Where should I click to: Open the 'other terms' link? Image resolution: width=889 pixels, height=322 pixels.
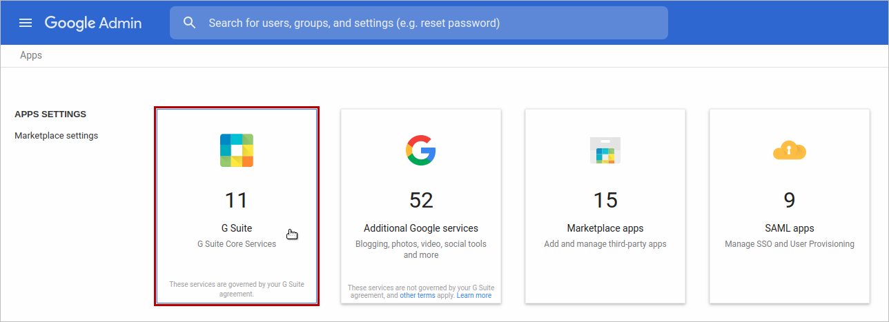pyautogui.click(x=417, y=296)
